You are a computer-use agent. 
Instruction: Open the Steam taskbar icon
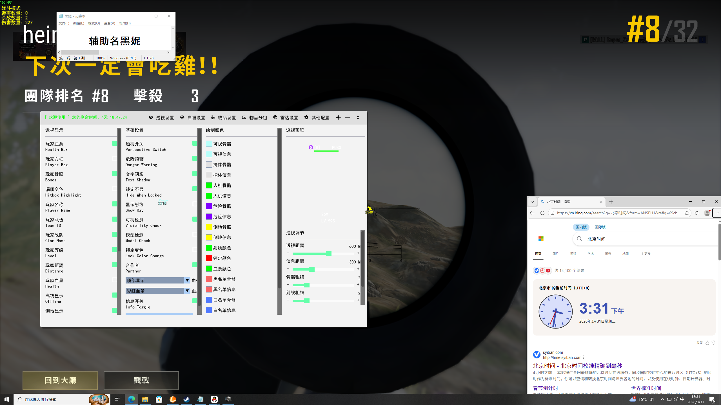(186, 399)
